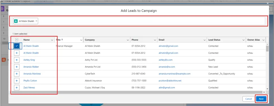Click the table's scroll down arrow
The height and width of the screenshot is (106, 274).
click(x=267, y=89)
